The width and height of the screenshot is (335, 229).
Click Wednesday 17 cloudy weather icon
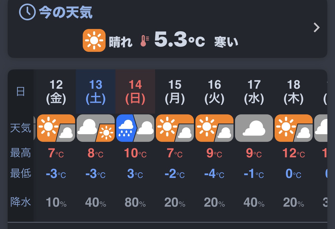(254, 128)
